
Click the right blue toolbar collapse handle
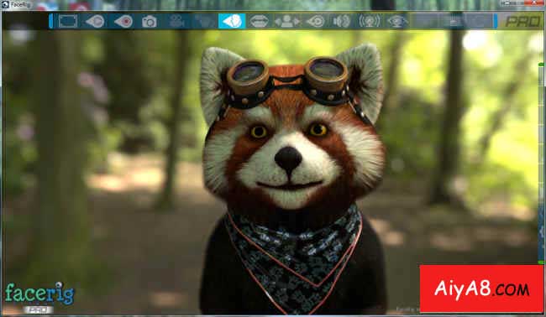495,21
